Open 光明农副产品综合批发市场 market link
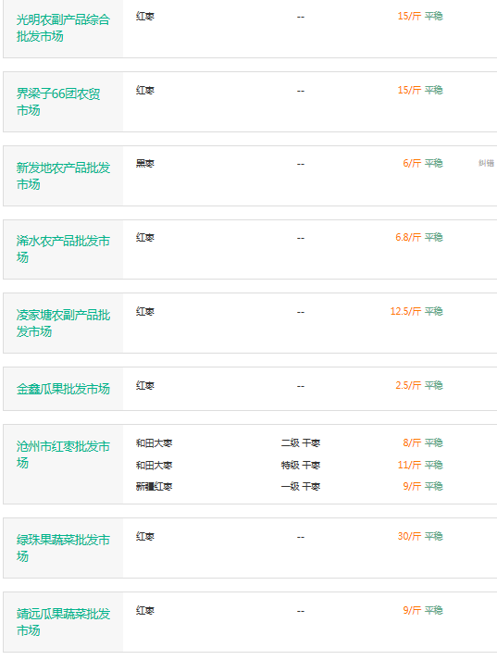497x660 pixels. pos(63,28)
